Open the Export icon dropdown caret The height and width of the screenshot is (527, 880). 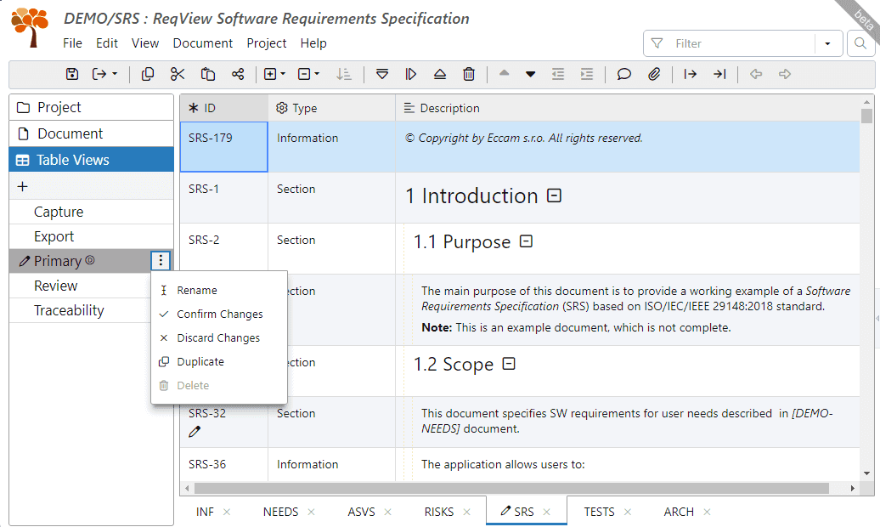[115, 74]
